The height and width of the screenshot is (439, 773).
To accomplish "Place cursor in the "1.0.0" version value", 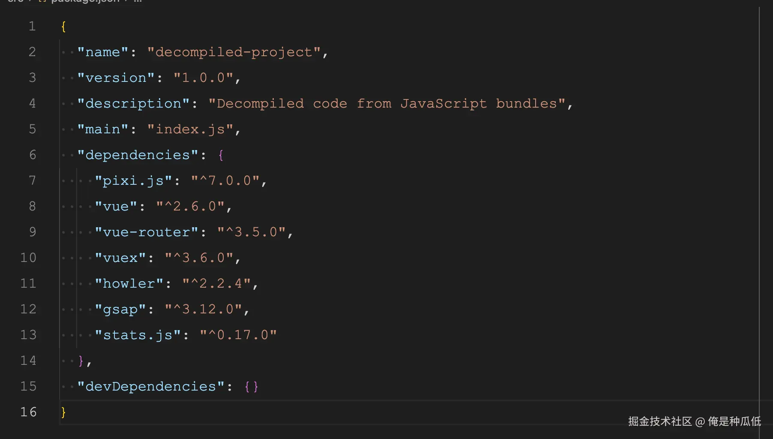I will click(x=204, y=78).
